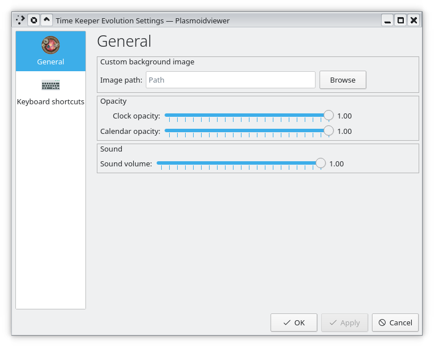Confirm the settings with the OK button
This screenshot has height=347, width=434.
(294, 322)
